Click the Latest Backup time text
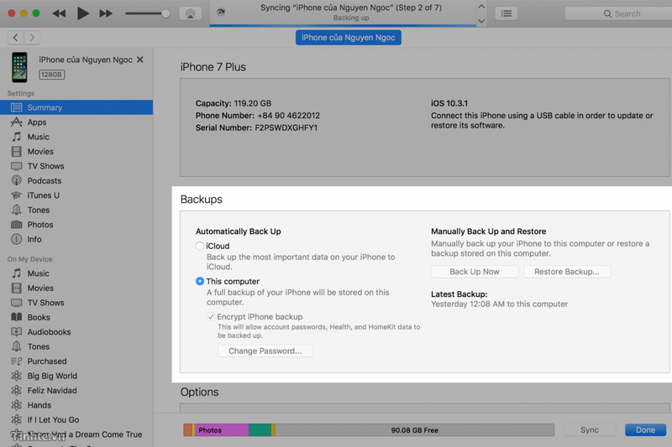Viewport: 672px width, 447px height. click(499, 304)
